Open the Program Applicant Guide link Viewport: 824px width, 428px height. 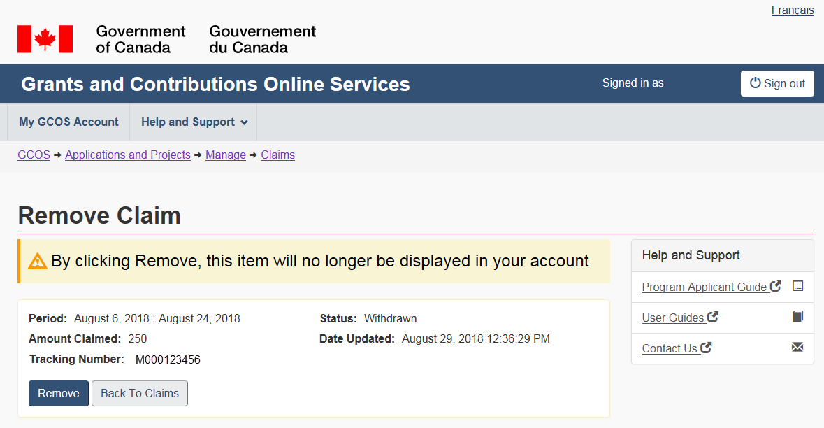tap(704, 287)
